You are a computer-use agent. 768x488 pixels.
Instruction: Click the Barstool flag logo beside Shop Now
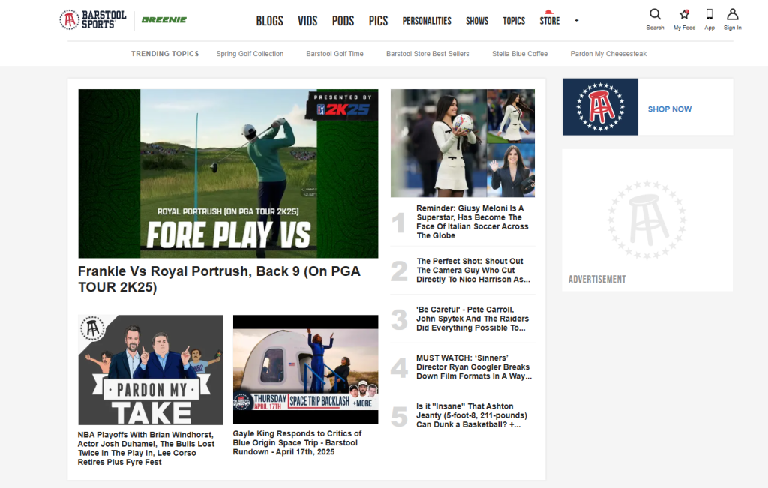601,106
